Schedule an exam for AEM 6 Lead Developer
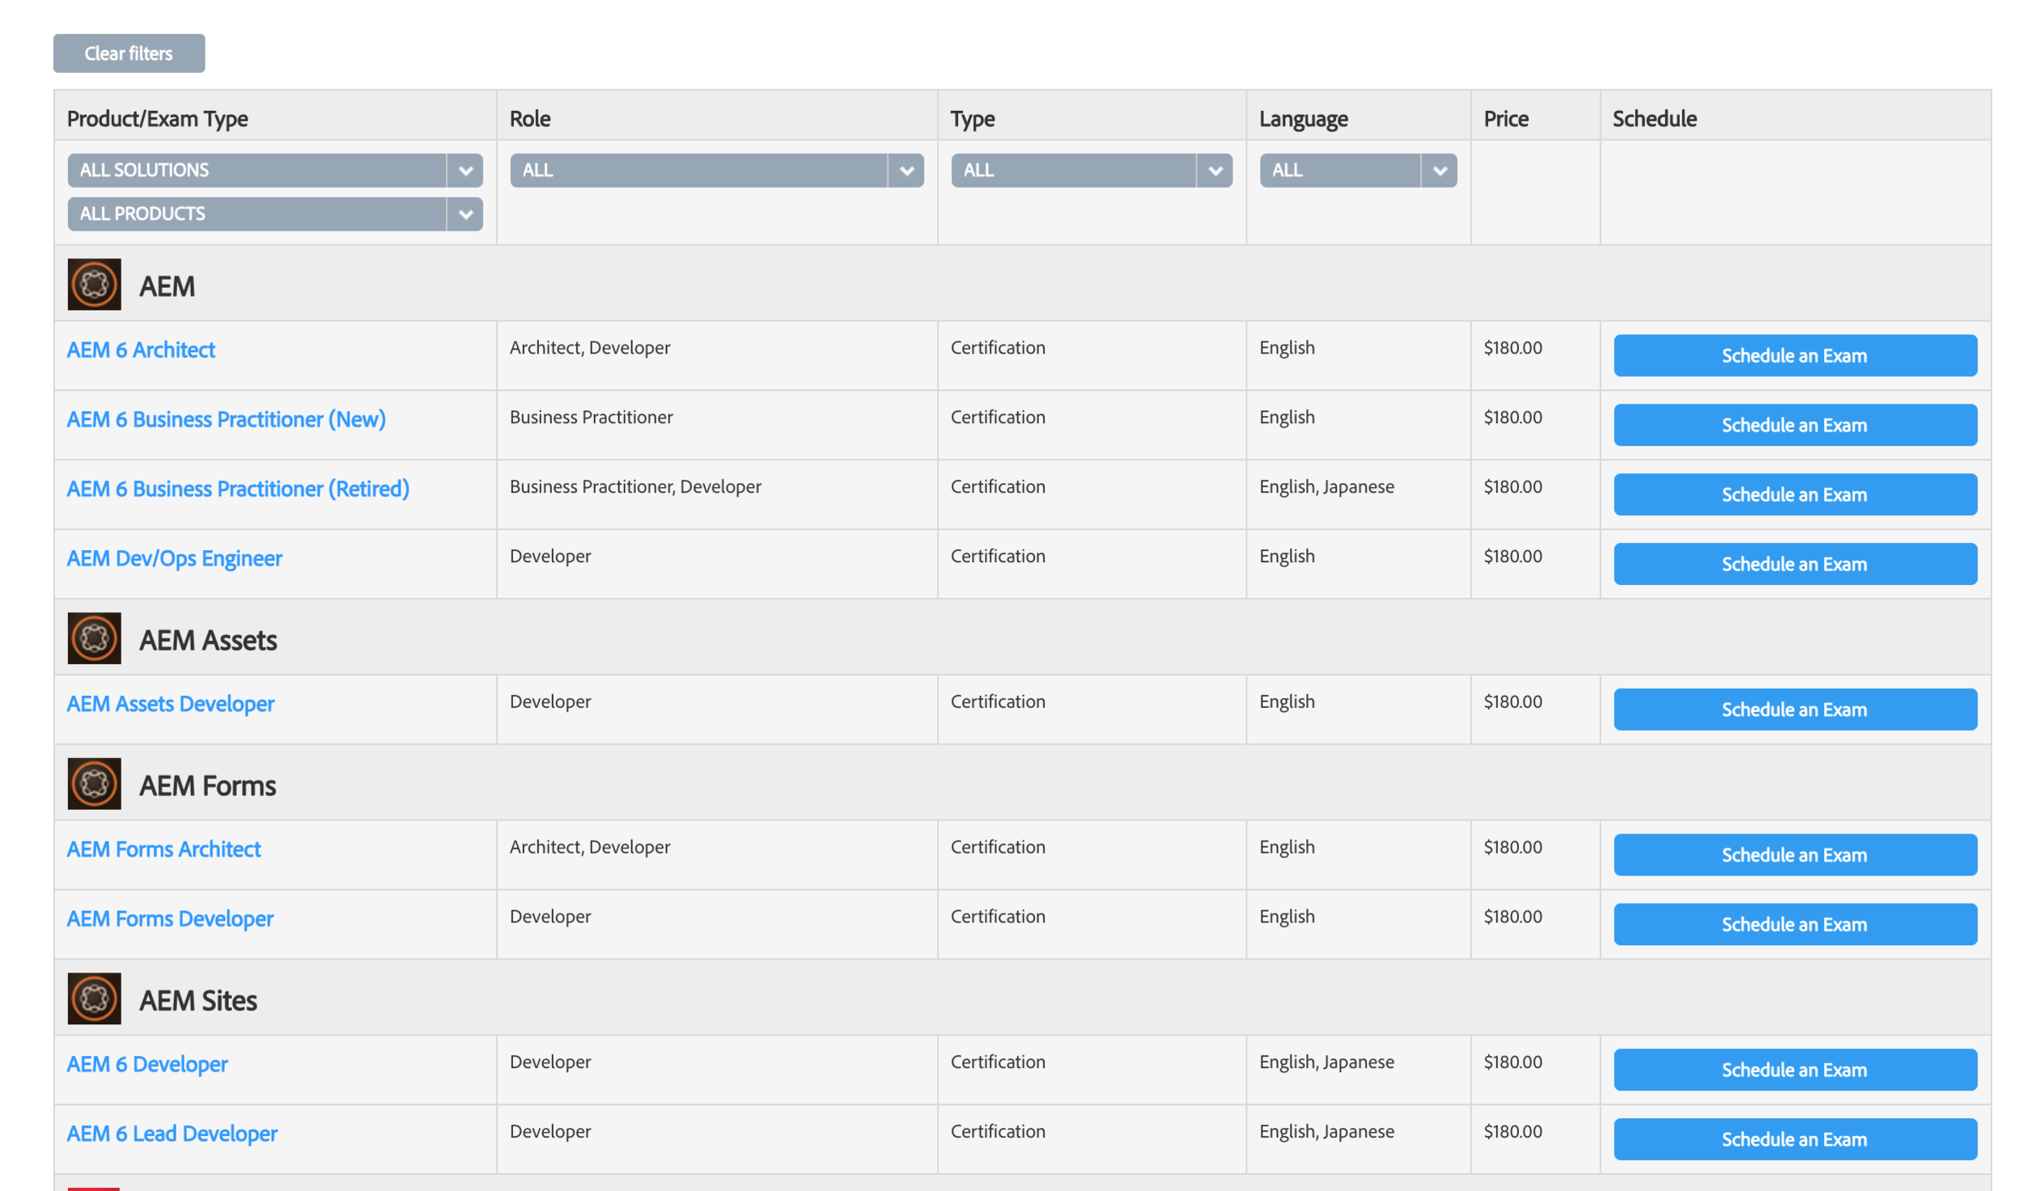 pos(1795,1139)
